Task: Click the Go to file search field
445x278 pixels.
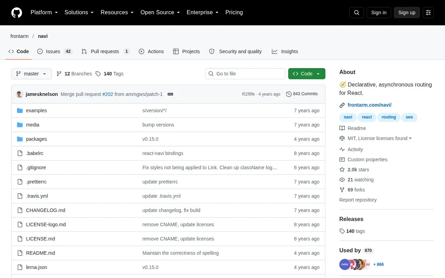Action: (x=245, y=74)
